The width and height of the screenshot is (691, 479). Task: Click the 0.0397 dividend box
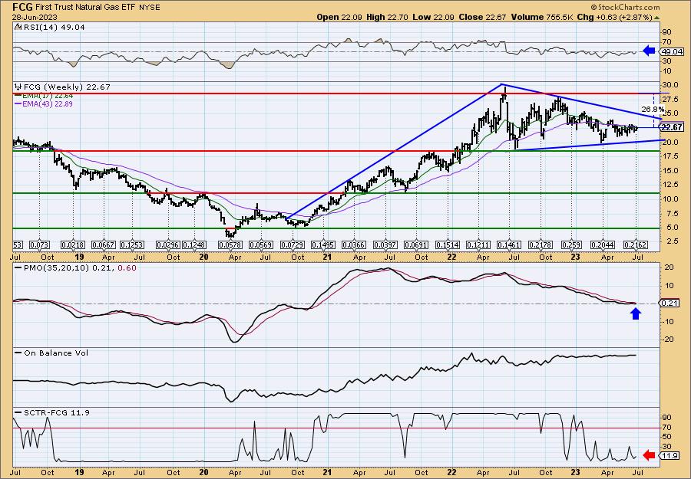pos(385,244)
